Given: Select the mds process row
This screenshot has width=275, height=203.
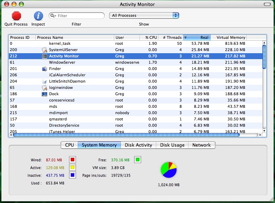Looking at the screenshot, I should [136, 107].
